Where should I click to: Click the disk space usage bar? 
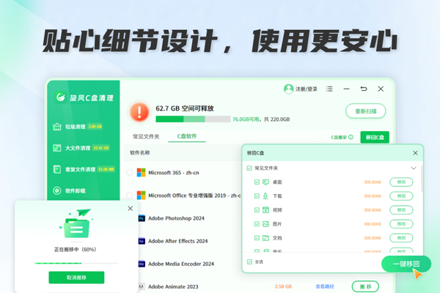coord(193,119)
